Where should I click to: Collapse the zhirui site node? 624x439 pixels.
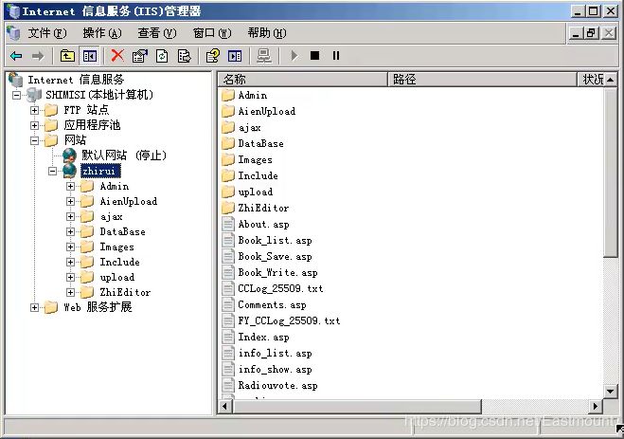coord(52,171)
